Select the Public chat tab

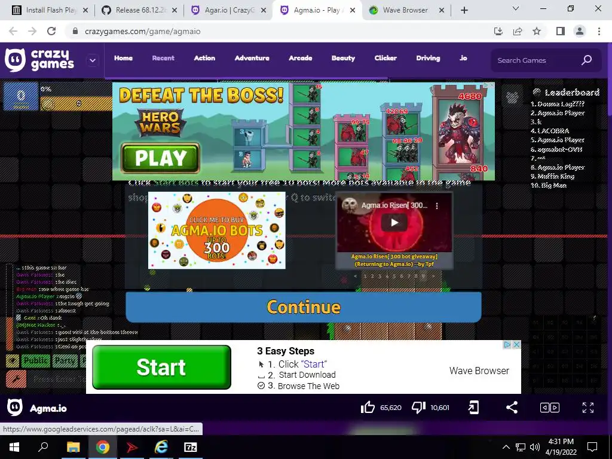pos(35,360)
